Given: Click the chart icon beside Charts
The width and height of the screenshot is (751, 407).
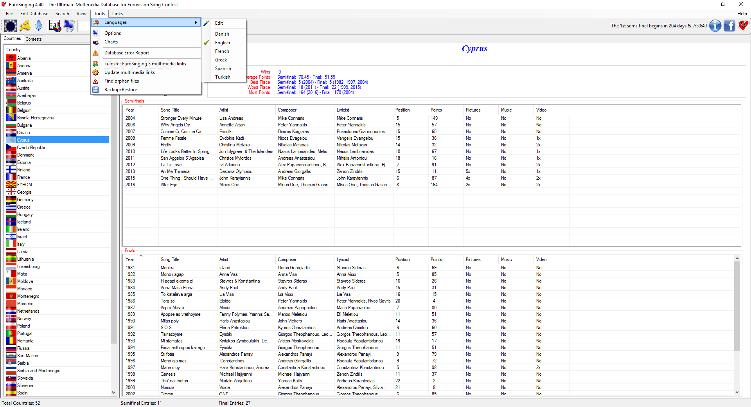Looking at the screenshot, I should pyautogui.click(x=96, y=42).
